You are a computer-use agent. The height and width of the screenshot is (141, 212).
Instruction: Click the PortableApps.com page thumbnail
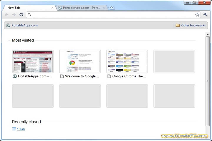point(33,61)
